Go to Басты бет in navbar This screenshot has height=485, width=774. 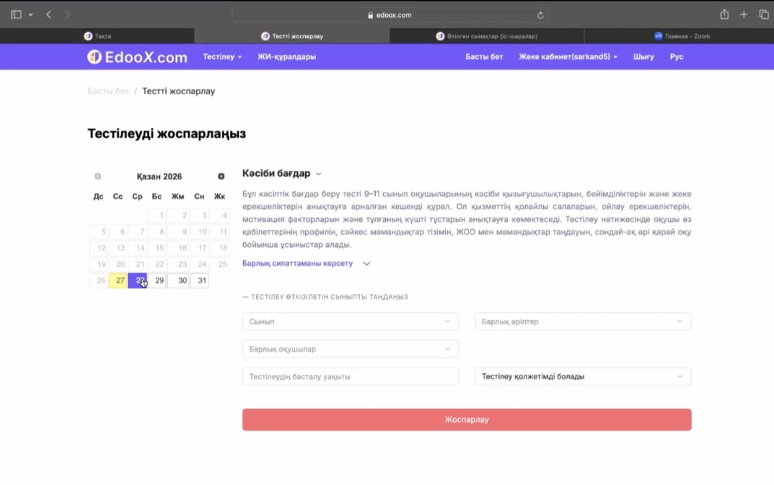click(484, 57)
